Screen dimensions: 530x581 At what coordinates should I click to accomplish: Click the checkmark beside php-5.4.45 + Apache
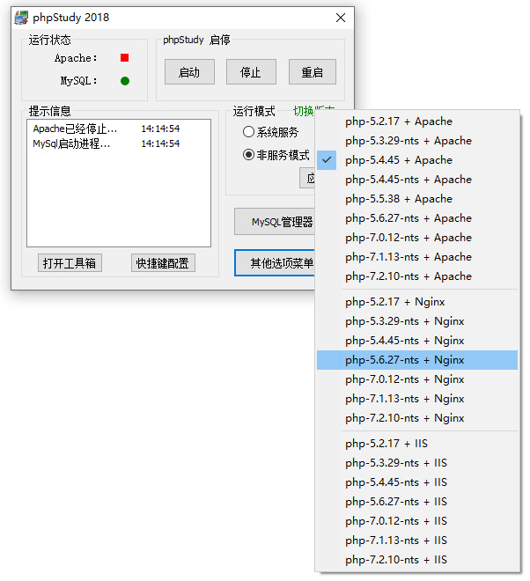(x=327, y=160)
